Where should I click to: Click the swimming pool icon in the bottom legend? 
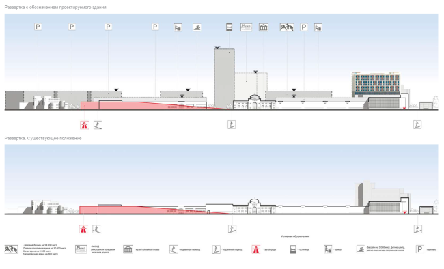[x=361, y=249]
